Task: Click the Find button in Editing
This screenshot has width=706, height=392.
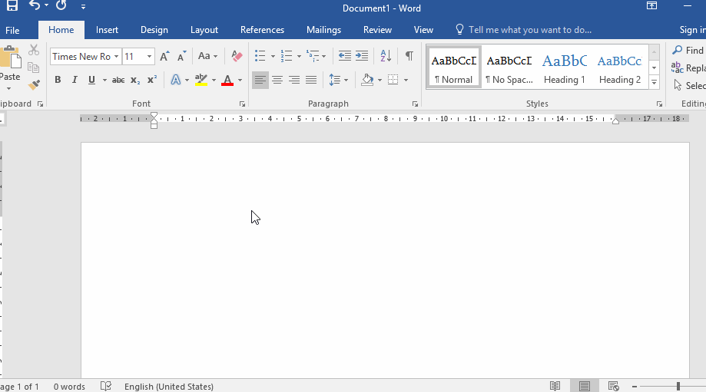Action: pyautogui.click(x=688, y=50)
